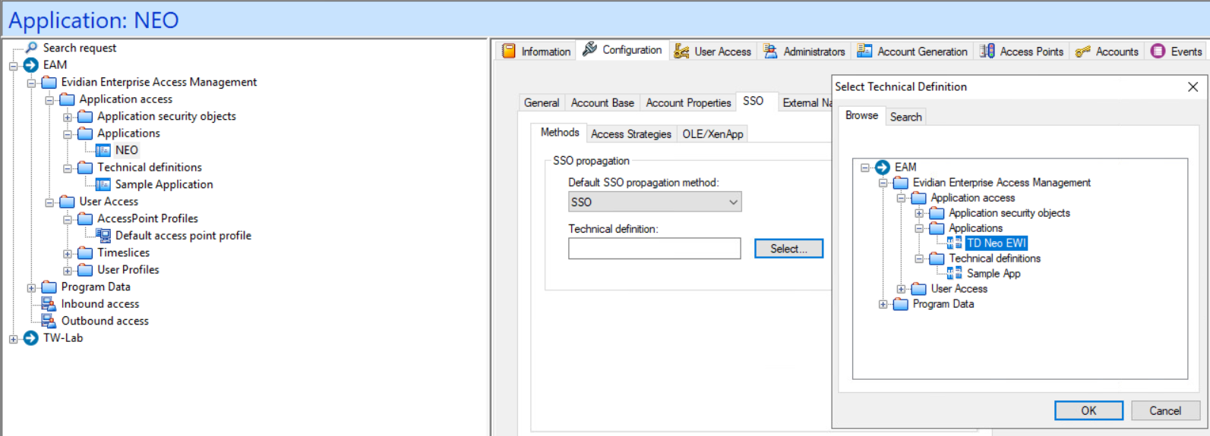Click the Default access point profile icon
This screenshot has width=1210, height=436.
(103, 236)
